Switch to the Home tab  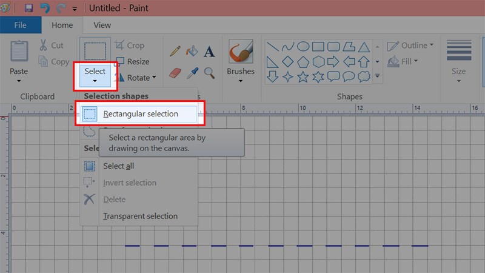[62, 25]
